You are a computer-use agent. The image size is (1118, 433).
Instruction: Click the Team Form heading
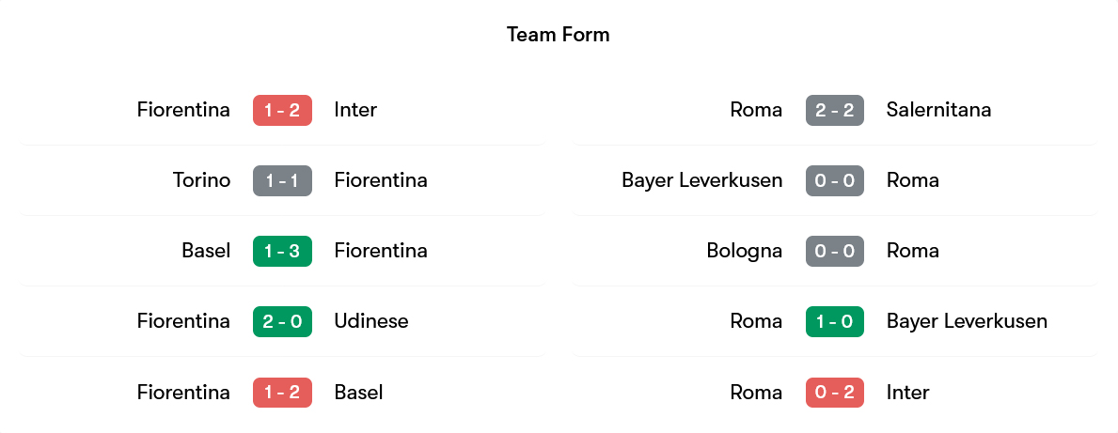(x=559, y=35)
